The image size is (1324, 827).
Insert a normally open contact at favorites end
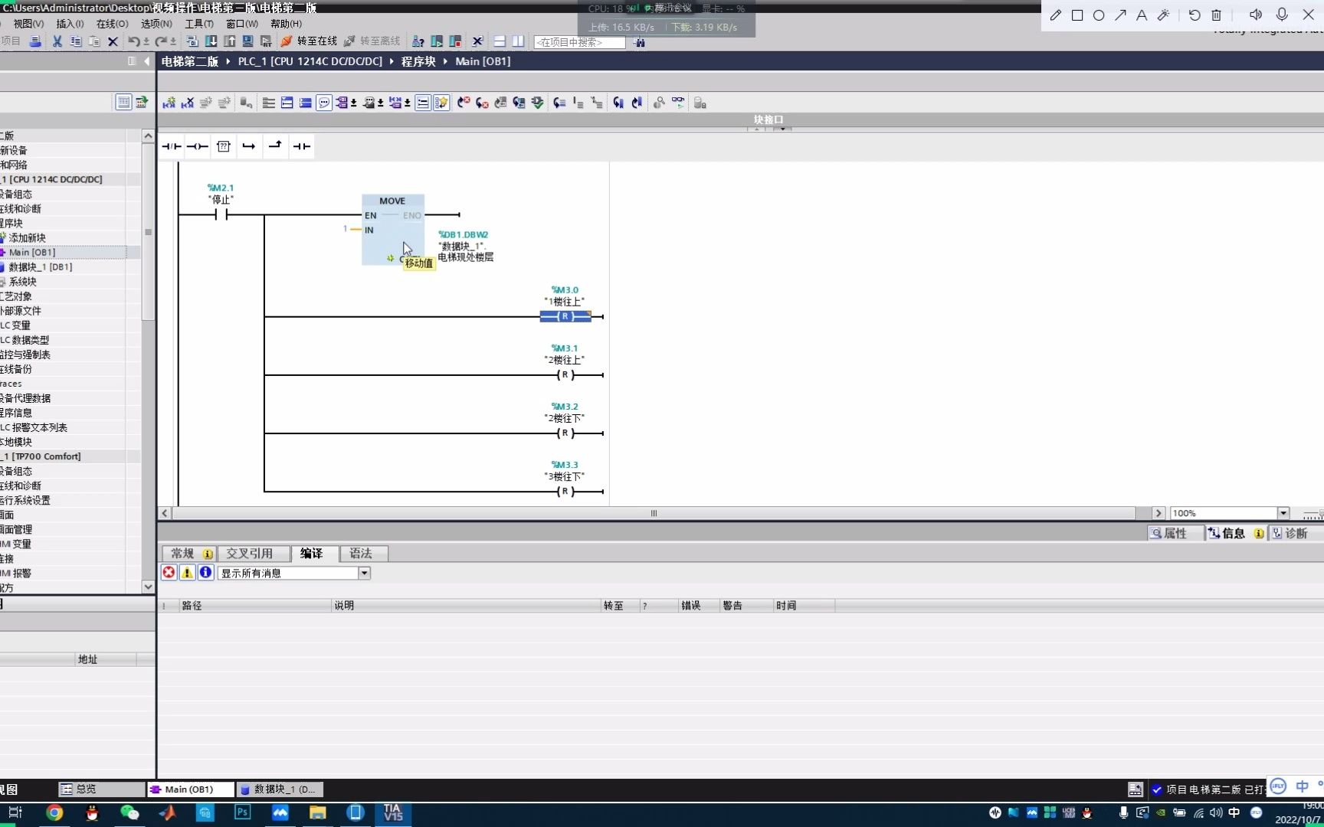click(302, 146)
